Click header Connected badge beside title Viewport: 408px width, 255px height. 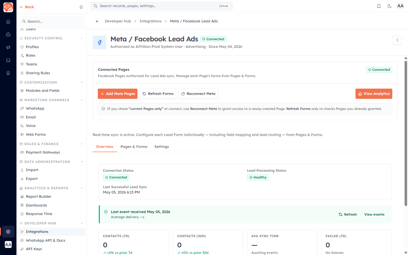pos(213,39)
